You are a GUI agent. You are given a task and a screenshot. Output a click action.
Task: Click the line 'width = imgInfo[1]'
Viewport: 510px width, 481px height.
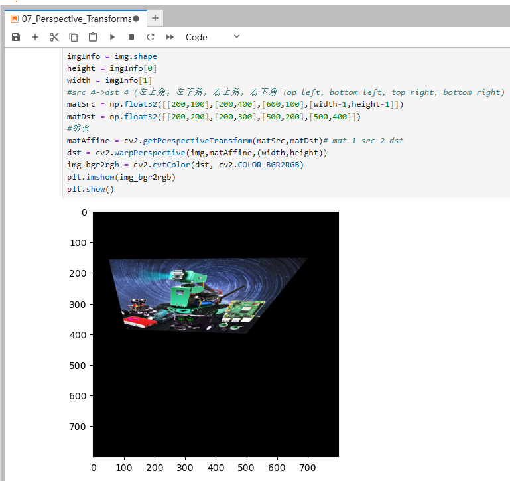pos(109,80)
